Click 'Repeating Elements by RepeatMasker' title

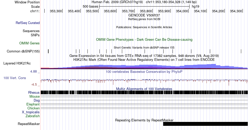pyautogui.click(x=144, y=120)
